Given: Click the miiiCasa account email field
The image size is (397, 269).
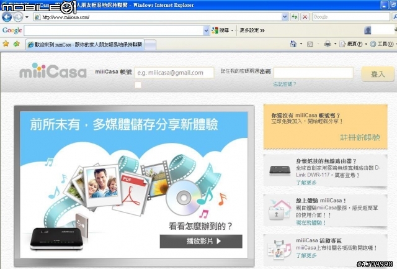Looking at the screenshot, I should point(174,73).
